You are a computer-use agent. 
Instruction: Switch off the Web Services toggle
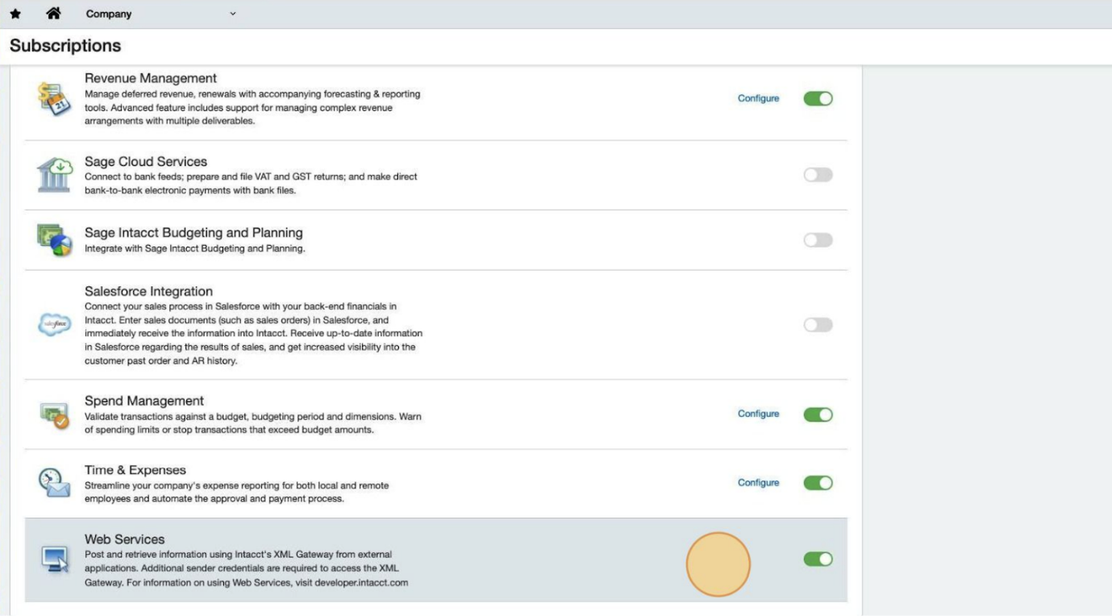click(x=818, y=559)
